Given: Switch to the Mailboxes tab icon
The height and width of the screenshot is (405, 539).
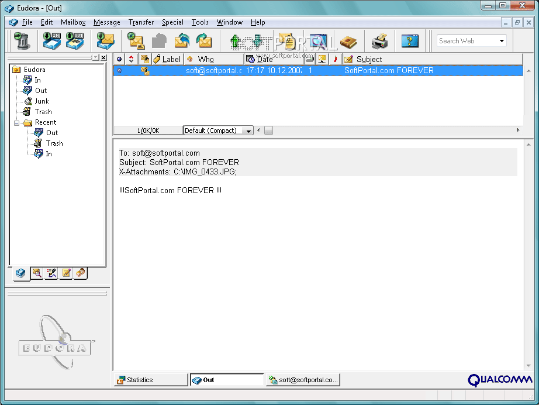Looking at the screenshot, I should (x=20, y=273).
